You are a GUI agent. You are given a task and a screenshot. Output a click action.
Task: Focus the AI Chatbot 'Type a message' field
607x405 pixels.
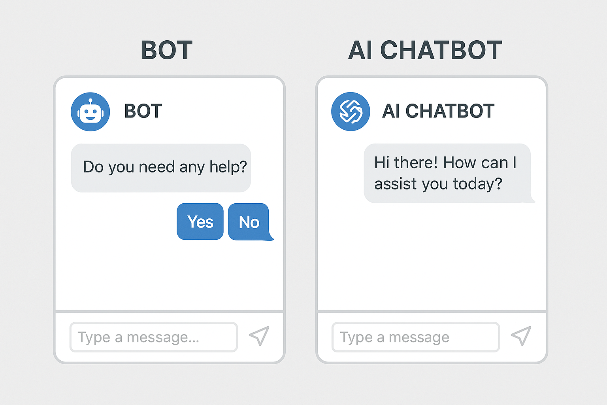pos(415,337)
